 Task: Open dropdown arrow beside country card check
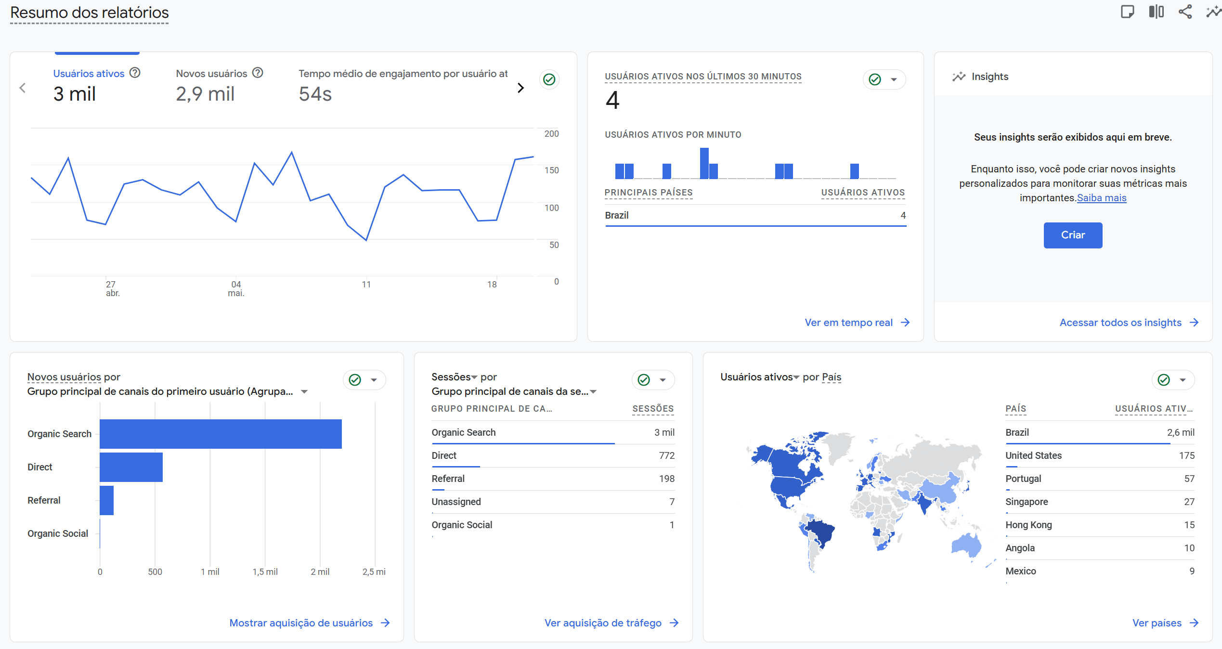point(1183,380)
